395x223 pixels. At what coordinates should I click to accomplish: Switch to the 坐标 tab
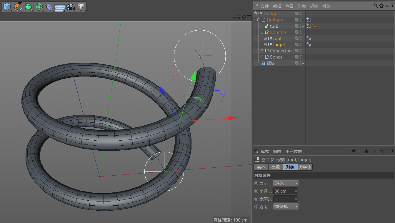pyautogui.click(x=276, y=167)
